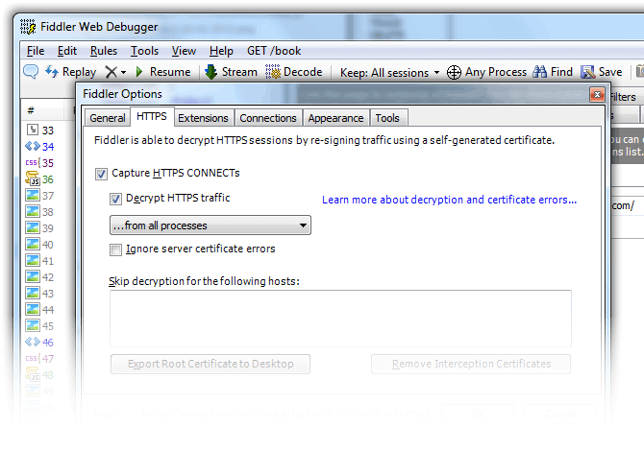Screen dimensions: 644x451
Task: Select session 34 HTML icon
Action: pos(33,146)
